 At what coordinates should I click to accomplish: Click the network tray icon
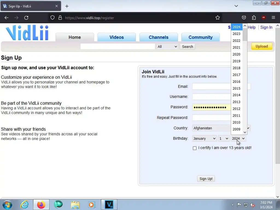pos(246,205)
